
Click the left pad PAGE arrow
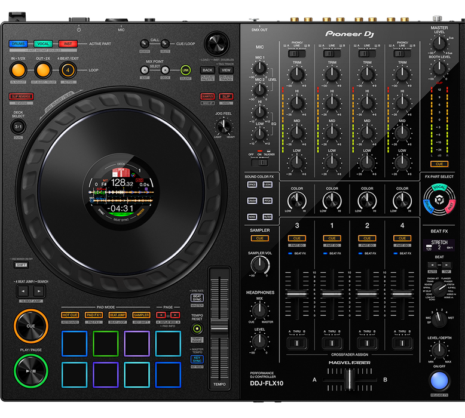[161, 315]
